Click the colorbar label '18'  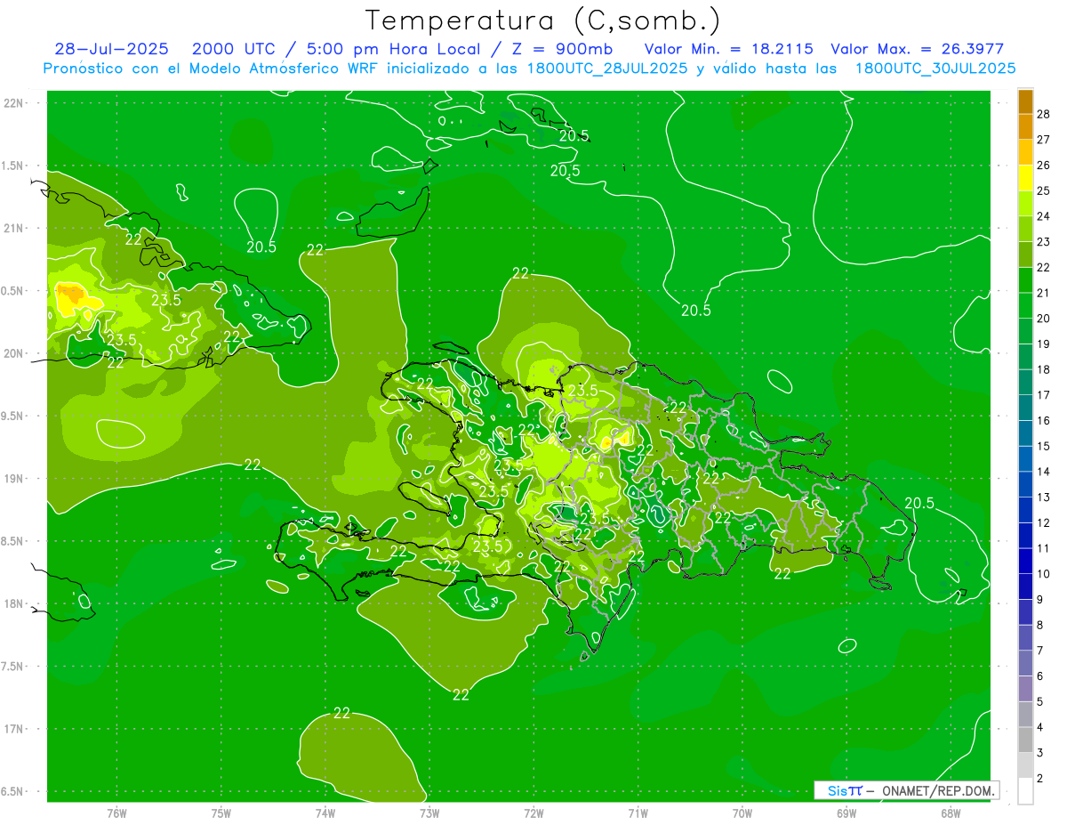pos(1044,369)
